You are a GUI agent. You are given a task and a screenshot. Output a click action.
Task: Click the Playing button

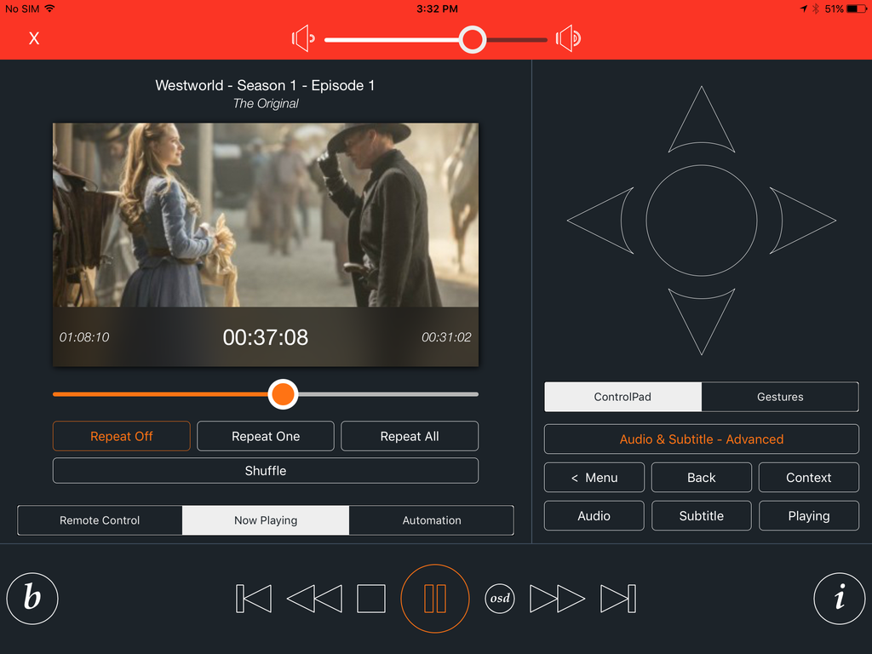point(809,515)
